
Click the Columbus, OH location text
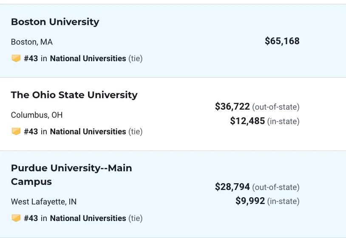click(37, 115)
